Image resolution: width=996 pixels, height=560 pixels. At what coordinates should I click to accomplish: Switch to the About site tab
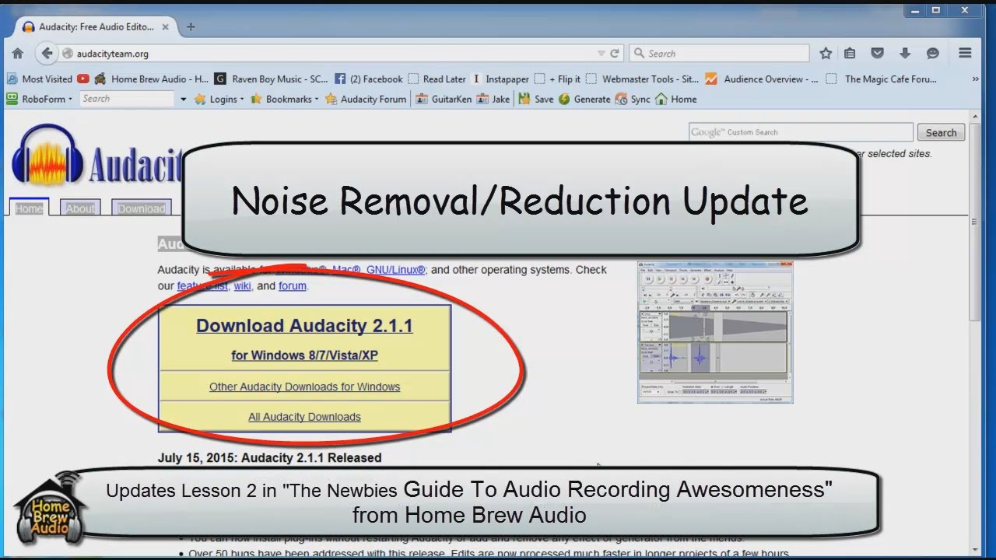79,208
